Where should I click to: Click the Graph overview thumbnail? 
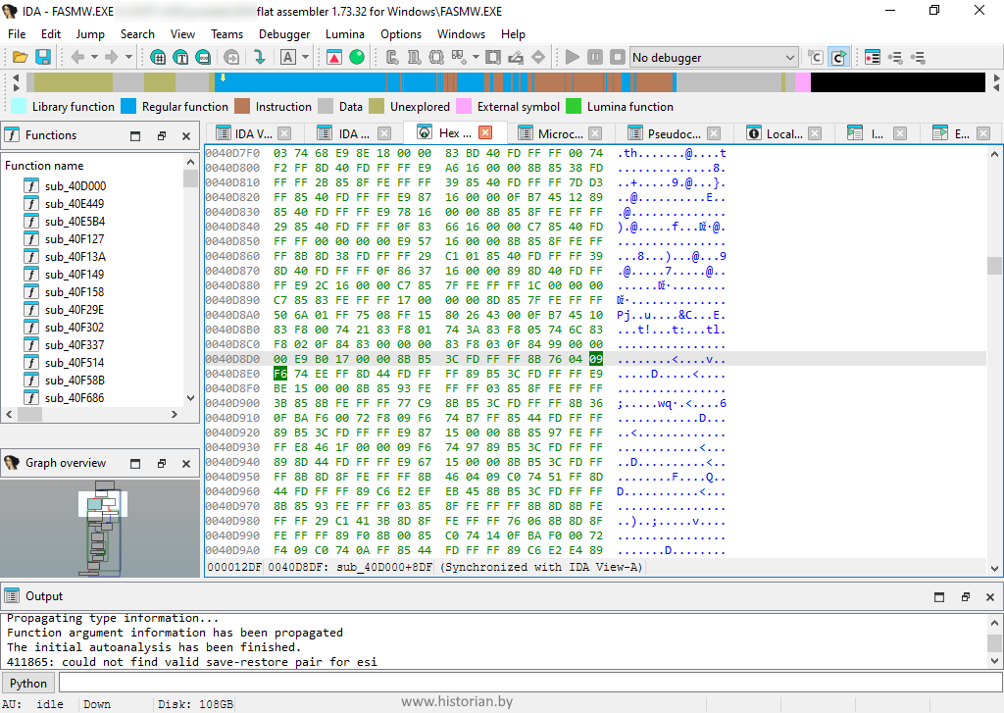pos(100,529)
